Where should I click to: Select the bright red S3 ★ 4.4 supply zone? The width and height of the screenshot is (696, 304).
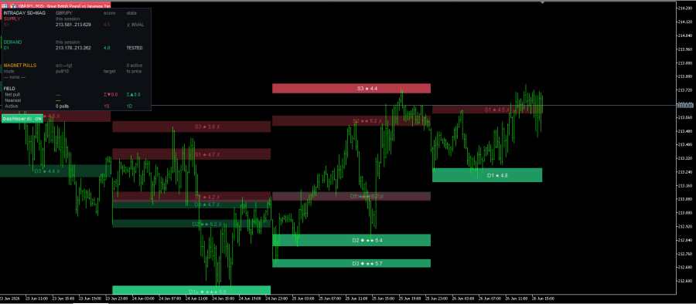point(352,89)
